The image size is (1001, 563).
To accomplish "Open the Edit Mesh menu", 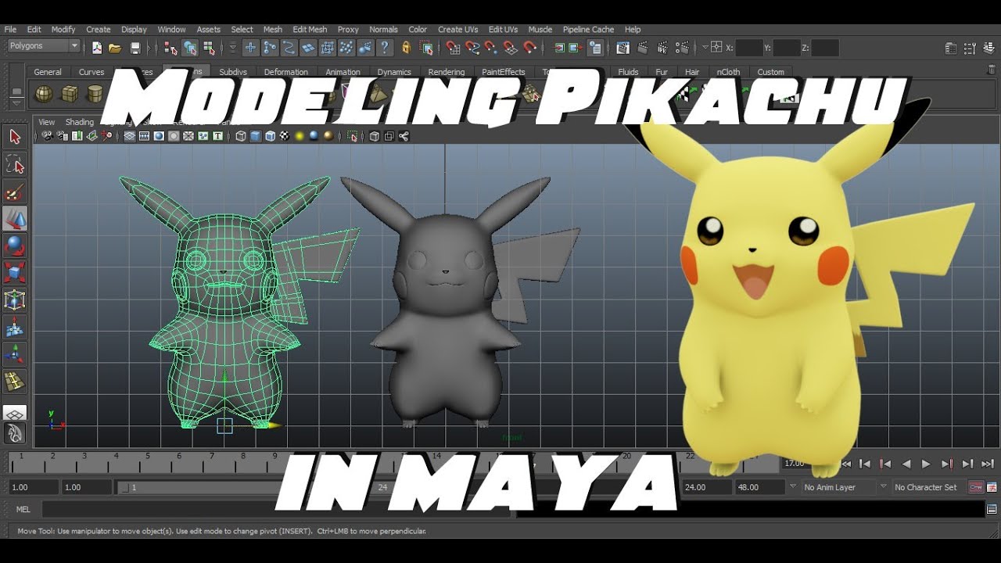I will pyautogui.click(x=310, y=30).
